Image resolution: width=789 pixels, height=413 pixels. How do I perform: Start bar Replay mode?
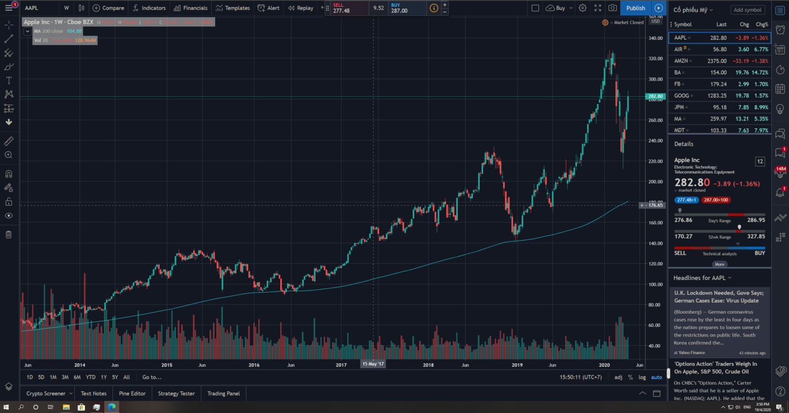[301, 8]
